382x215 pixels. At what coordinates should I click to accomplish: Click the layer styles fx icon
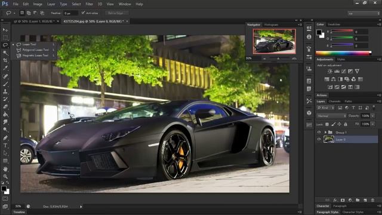[x=335, y=200]
